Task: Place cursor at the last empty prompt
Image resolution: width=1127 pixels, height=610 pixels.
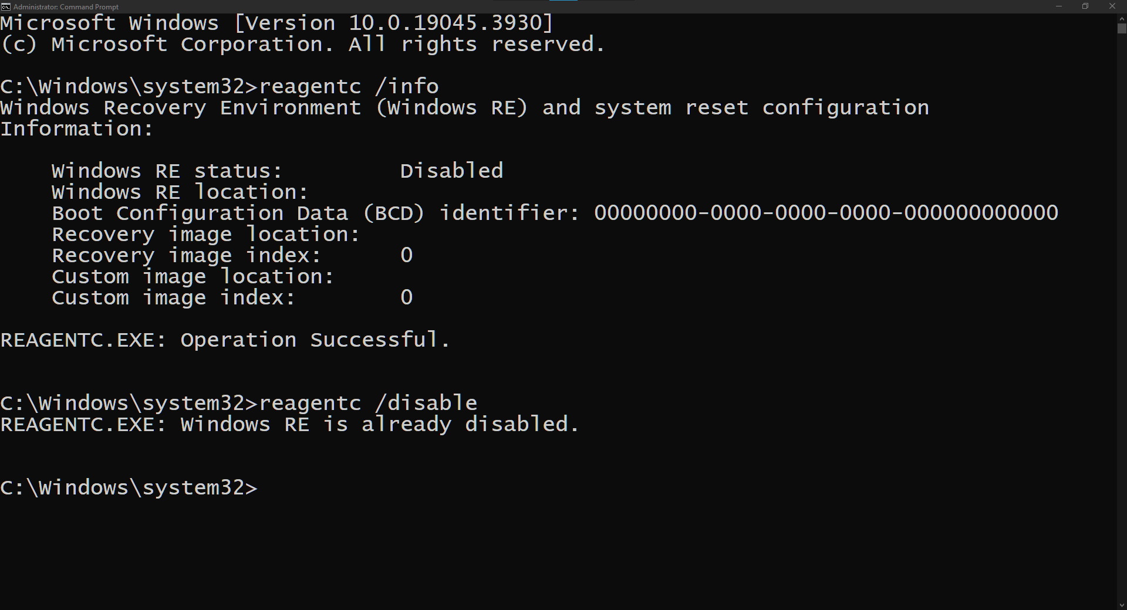Action: click(x=264, y=488)
